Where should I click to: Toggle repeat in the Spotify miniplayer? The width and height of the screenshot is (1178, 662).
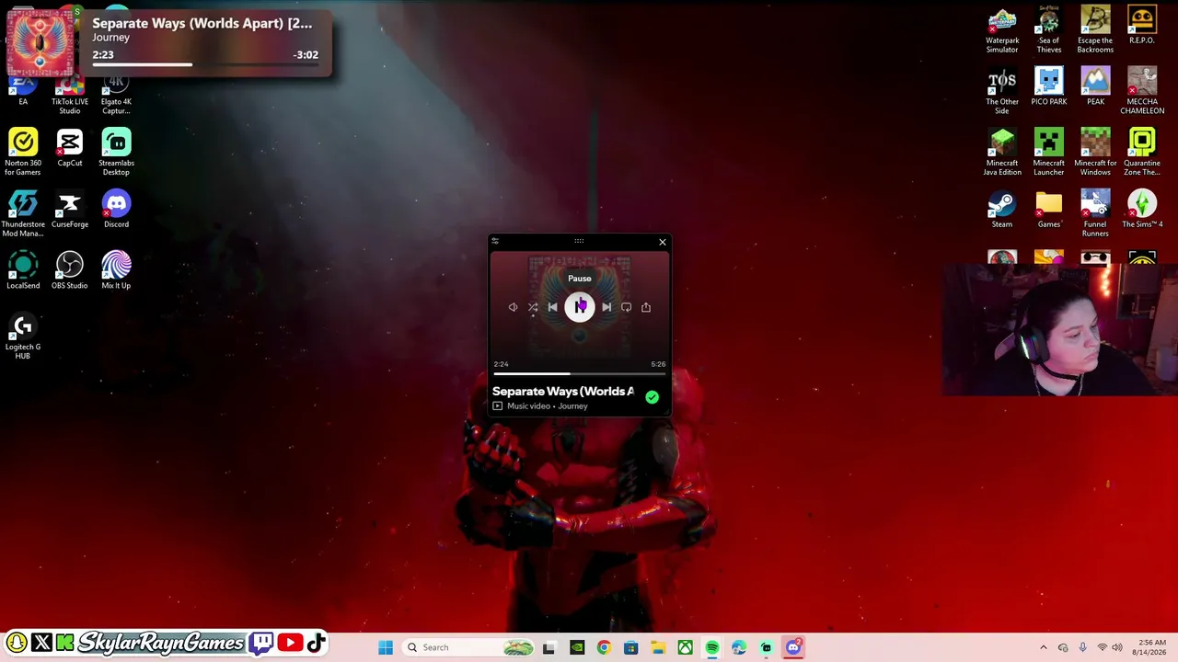click(x=626, y=307)
